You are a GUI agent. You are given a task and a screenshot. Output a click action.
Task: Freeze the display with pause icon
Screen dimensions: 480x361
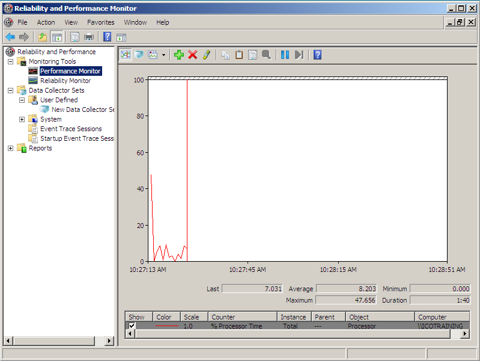coord(285,55)
